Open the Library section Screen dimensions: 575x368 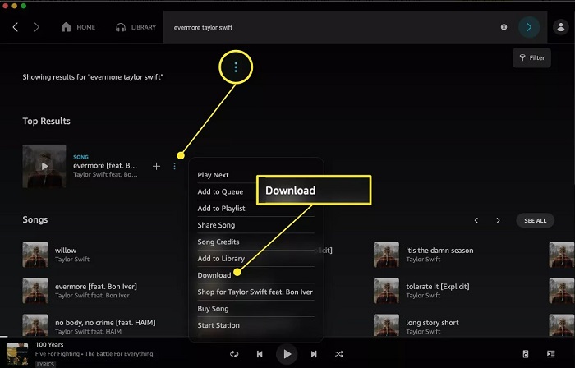[x=136, y=27]
